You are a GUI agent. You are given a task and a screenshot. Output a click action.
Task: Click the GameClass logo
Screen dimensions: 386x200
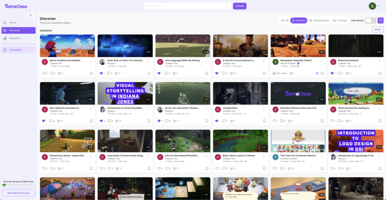pos(16,6)
